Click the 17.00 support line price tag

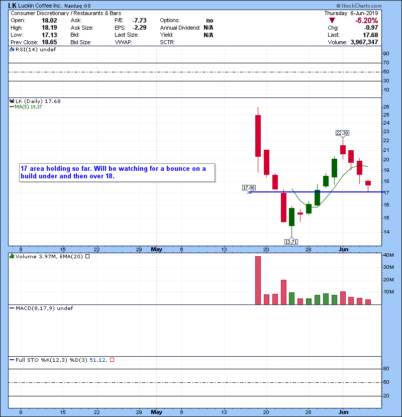[249, 188]
